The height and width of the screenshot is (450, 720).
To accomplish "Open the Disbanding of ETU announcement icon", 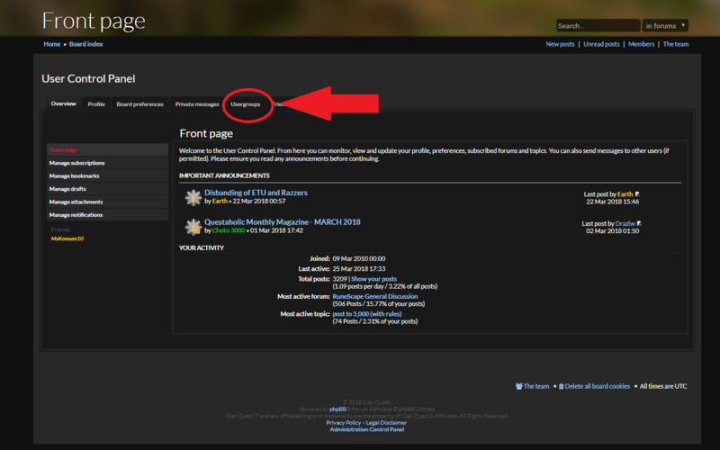I will click(193, 197).
